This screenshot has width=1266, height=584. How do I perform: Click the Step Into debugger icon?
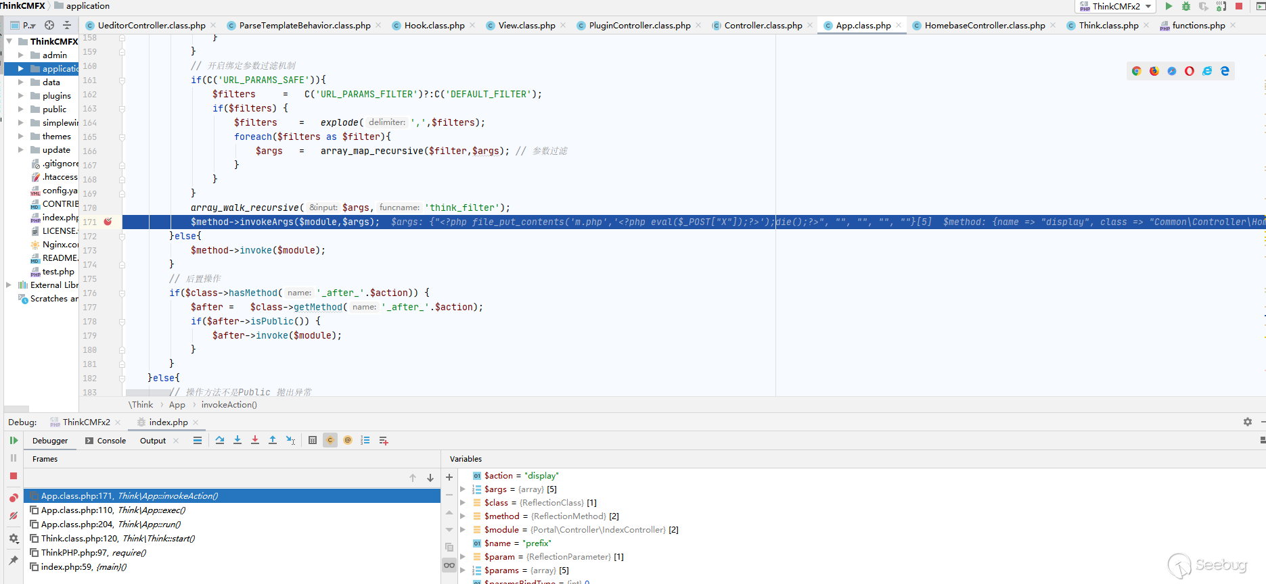tap(238, 440)
